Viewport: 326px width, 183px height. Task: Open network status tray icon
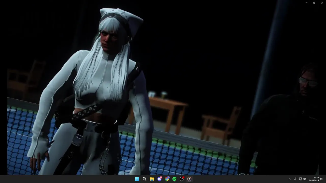point(300,179)
